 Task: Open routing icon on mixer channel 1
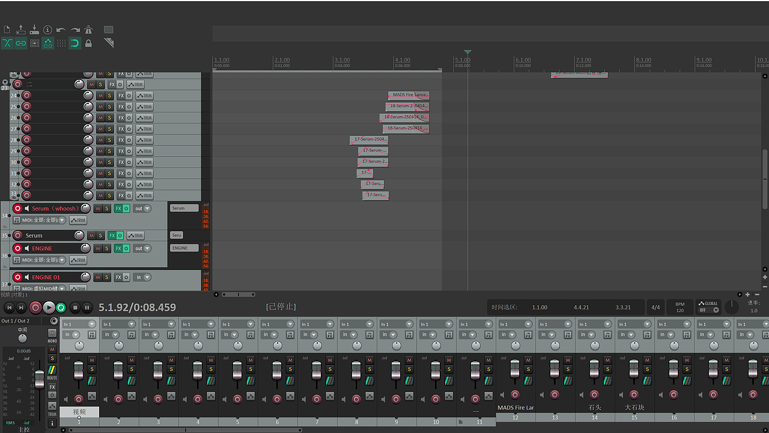[92, 381]
